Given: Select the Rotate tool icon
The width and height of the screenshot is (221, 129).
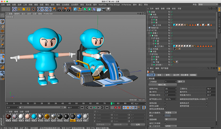Looking at the screenshot, I should [28, 9].
